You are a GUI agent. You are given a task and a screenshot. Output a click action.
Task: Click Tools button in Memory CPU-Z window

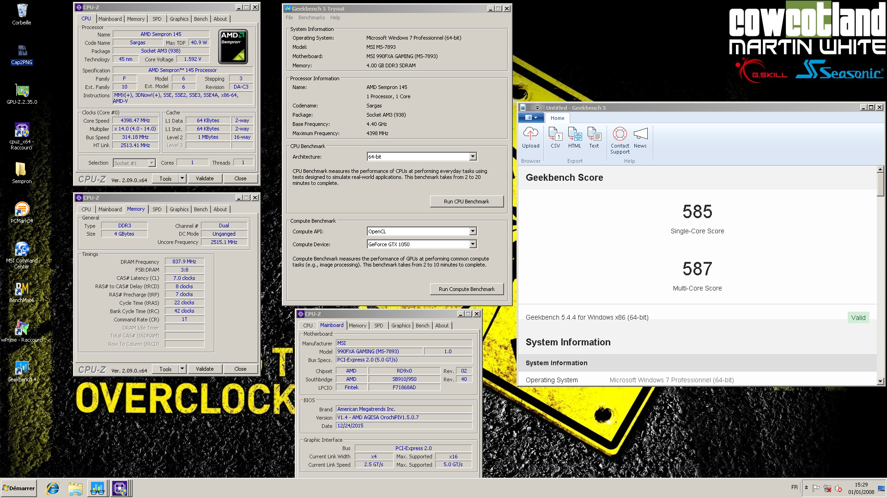[165, 369]
